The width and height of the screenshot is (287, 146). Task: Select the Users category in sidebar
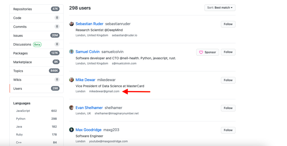18,89
